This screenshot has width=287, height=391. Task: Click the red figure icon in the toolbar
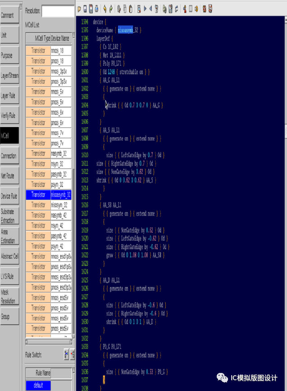(185, 9)
